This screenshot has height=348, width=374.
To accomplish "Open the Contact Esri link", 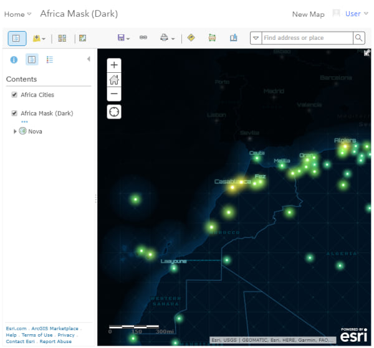I will tap(21, 341).
